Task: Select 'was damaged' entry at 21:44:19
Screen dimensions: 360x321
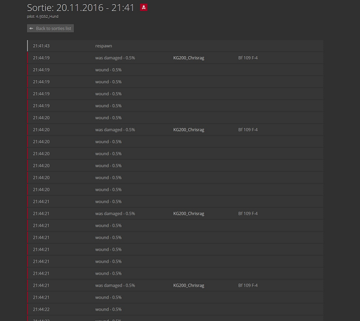Action: click(x=115, y=58)
